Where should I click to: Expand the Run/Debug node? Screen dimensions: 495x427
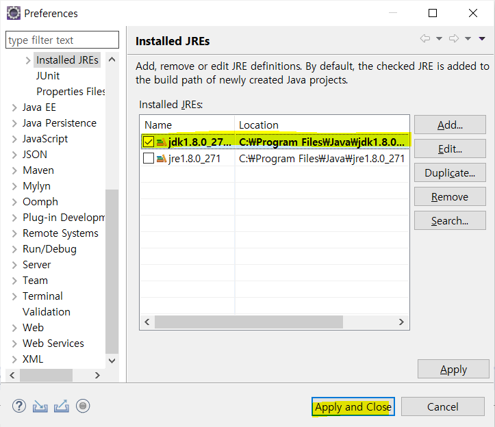(14, 249)
